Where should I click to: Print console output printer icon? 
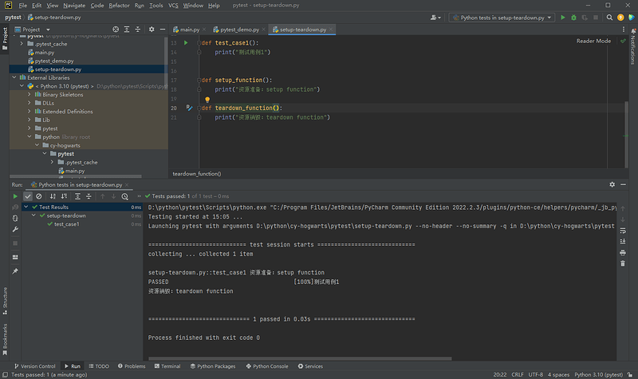(623, 252)
